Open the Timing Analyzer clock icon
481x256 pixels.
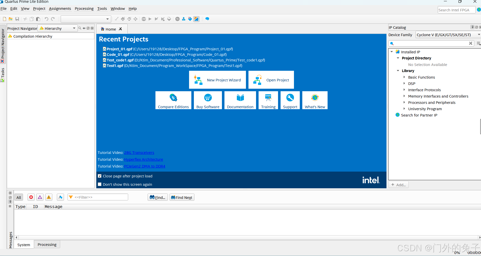click(x=177, y=19)
